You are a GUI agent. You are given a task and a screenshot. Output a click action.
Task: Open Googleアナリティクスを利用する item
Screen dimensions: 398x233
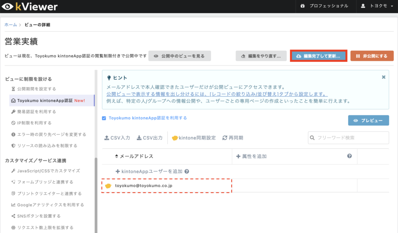click(50, 205)
